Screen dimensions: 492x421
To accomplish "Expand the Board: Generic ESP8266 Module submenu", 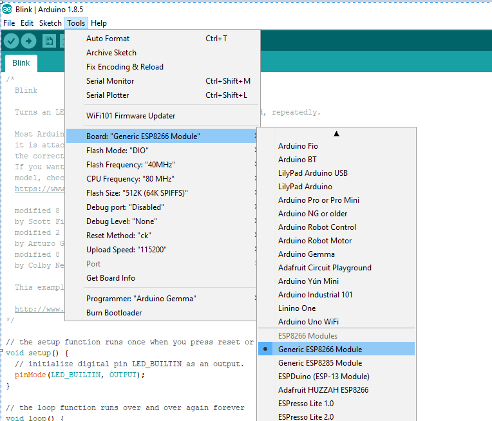I will pyautogui.click(x=162, y=136).
